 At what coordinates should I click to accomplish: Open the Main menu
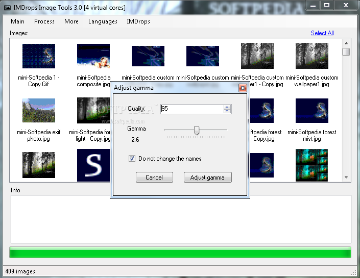(x=17, y=21)
